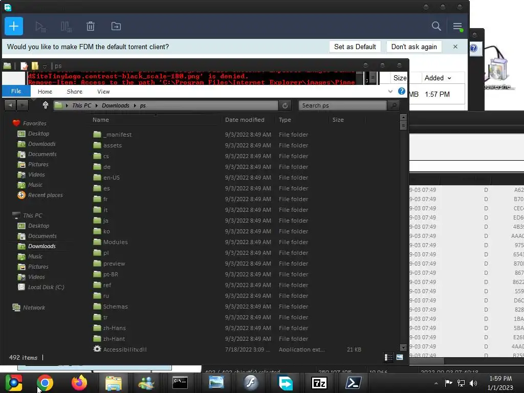Image resolution: width=524 pixels, height=393 pixels.
Task: Open the Home ribbon tab
Action: tap(45, 92)
